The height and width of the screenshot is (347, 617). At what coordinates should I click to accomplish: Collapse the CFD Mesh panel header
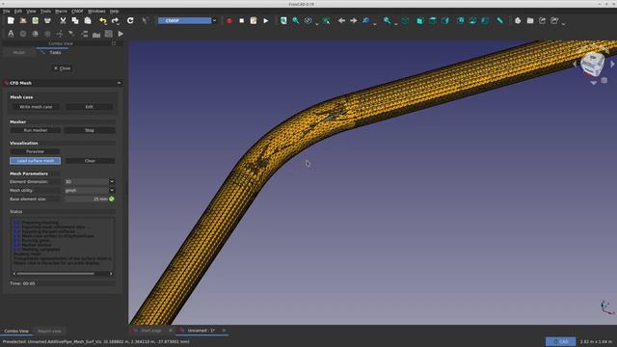tap(119, 83)
